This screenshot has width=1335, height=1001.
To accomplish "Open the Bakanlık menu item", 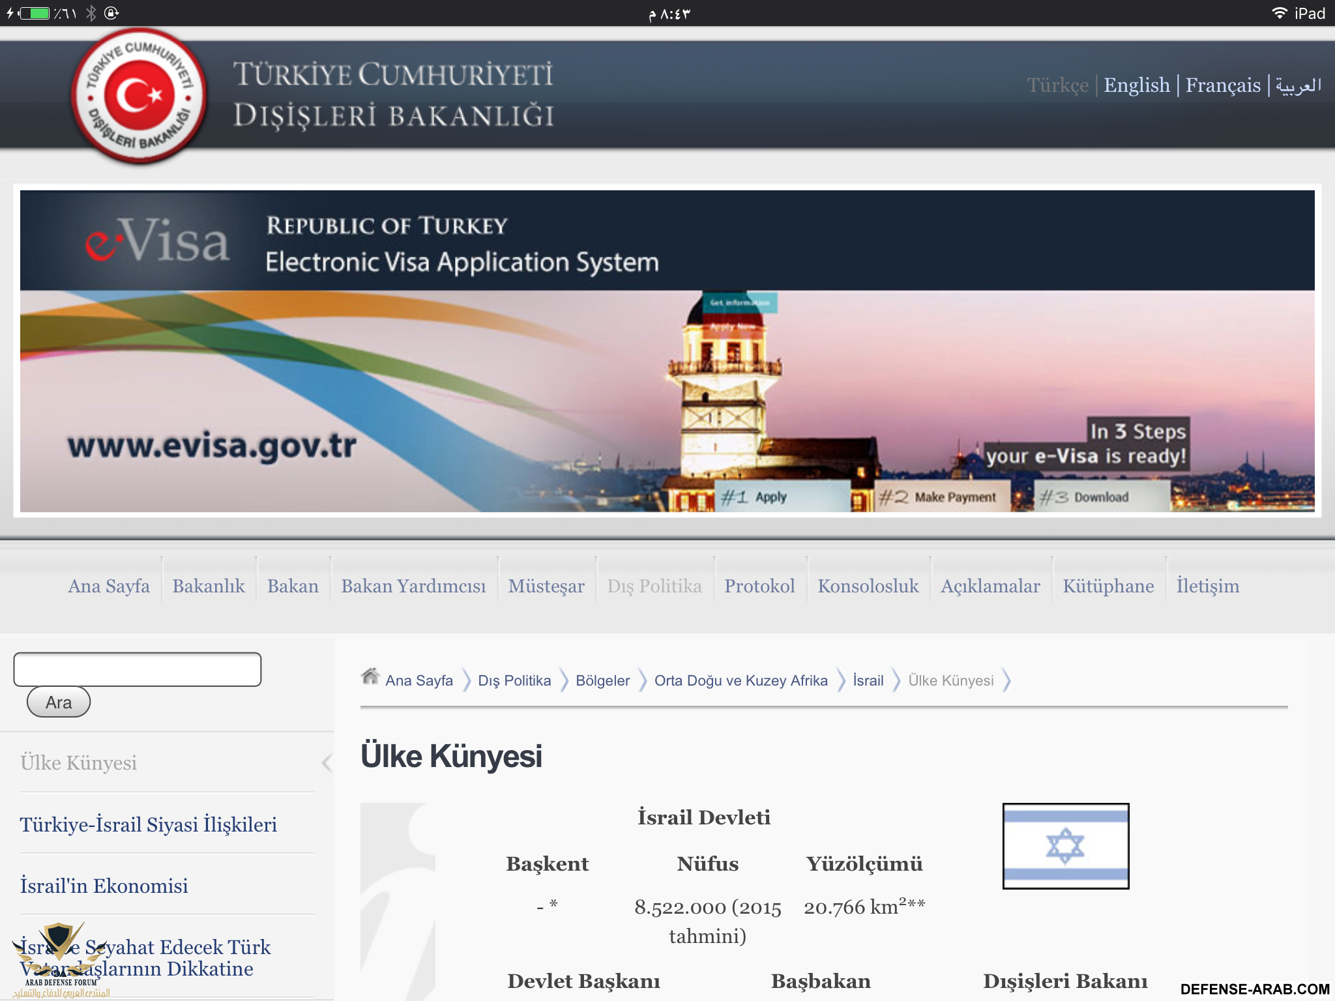I will tap(209, 586).
